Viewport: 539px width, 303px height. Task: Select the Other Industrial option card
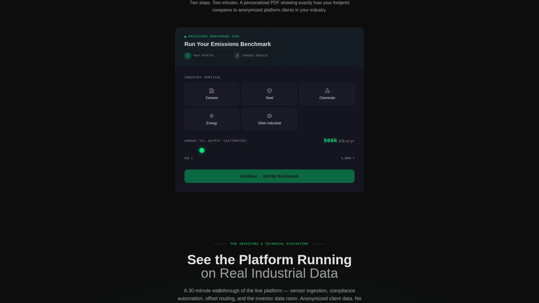[x=269, y=119]
